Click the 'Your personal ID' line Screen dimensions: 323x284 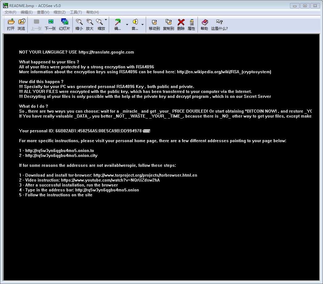[85, 131]
